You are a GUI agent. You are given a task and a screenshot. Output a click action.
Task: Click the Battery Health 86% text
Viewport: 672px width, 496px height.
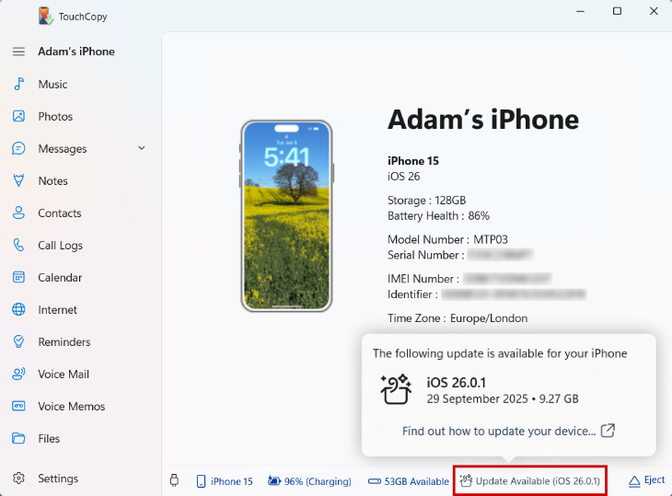[438, 216]
